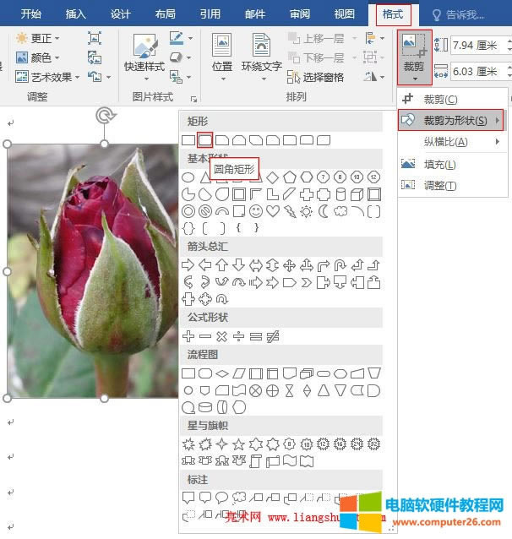
Task: Click the compress pictures icon
Action: pos(95,38)
